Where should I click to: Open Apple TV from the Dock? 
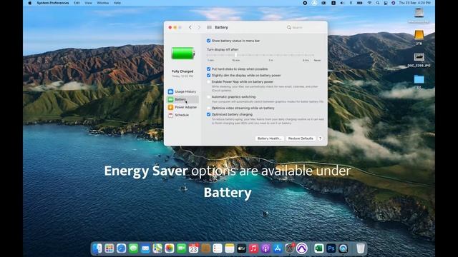tap(242, 248)
